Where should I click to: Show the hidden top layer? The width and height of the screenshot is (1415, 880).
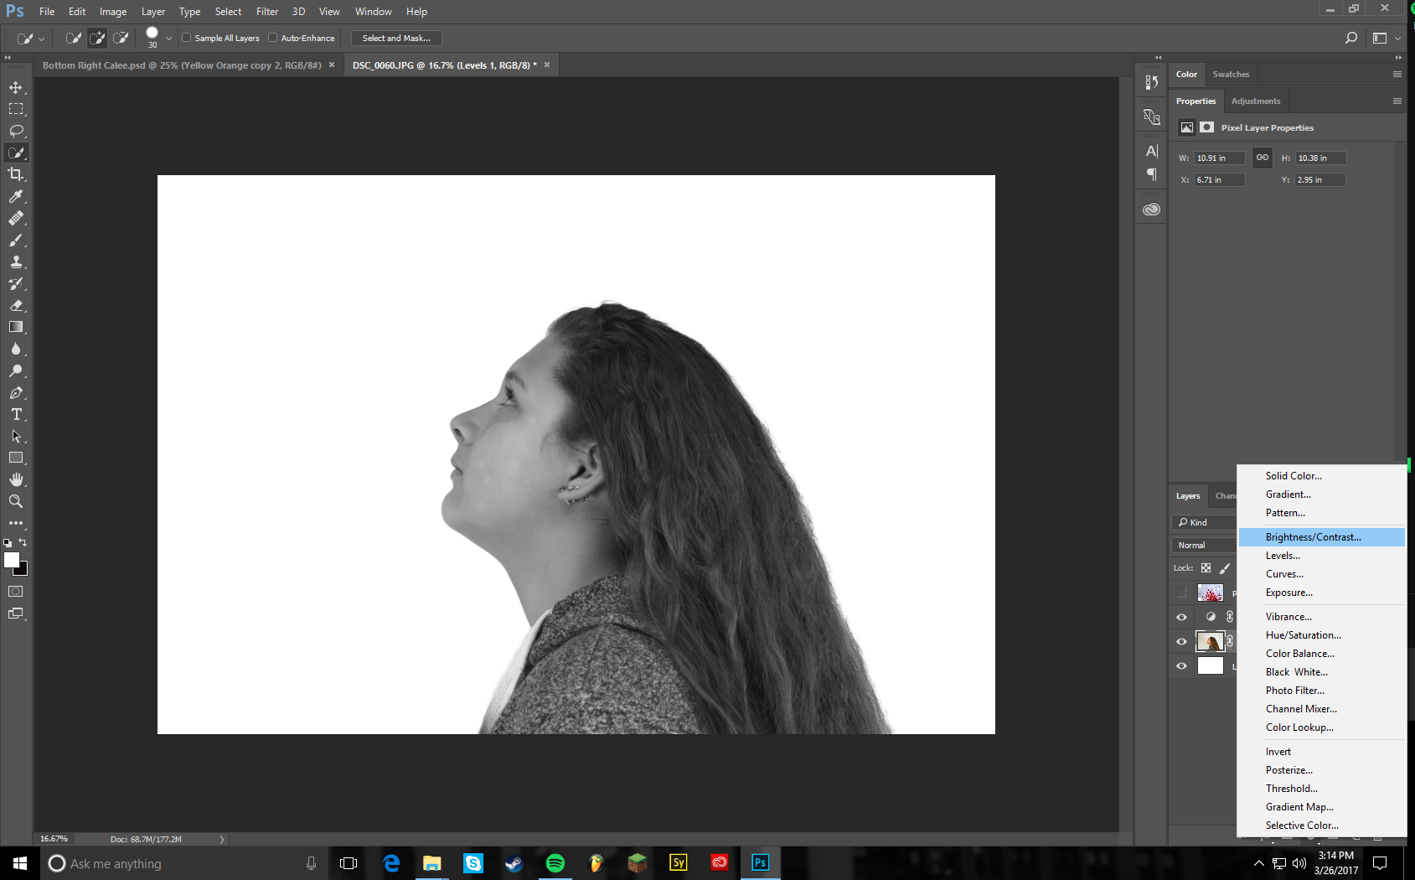1181,593
